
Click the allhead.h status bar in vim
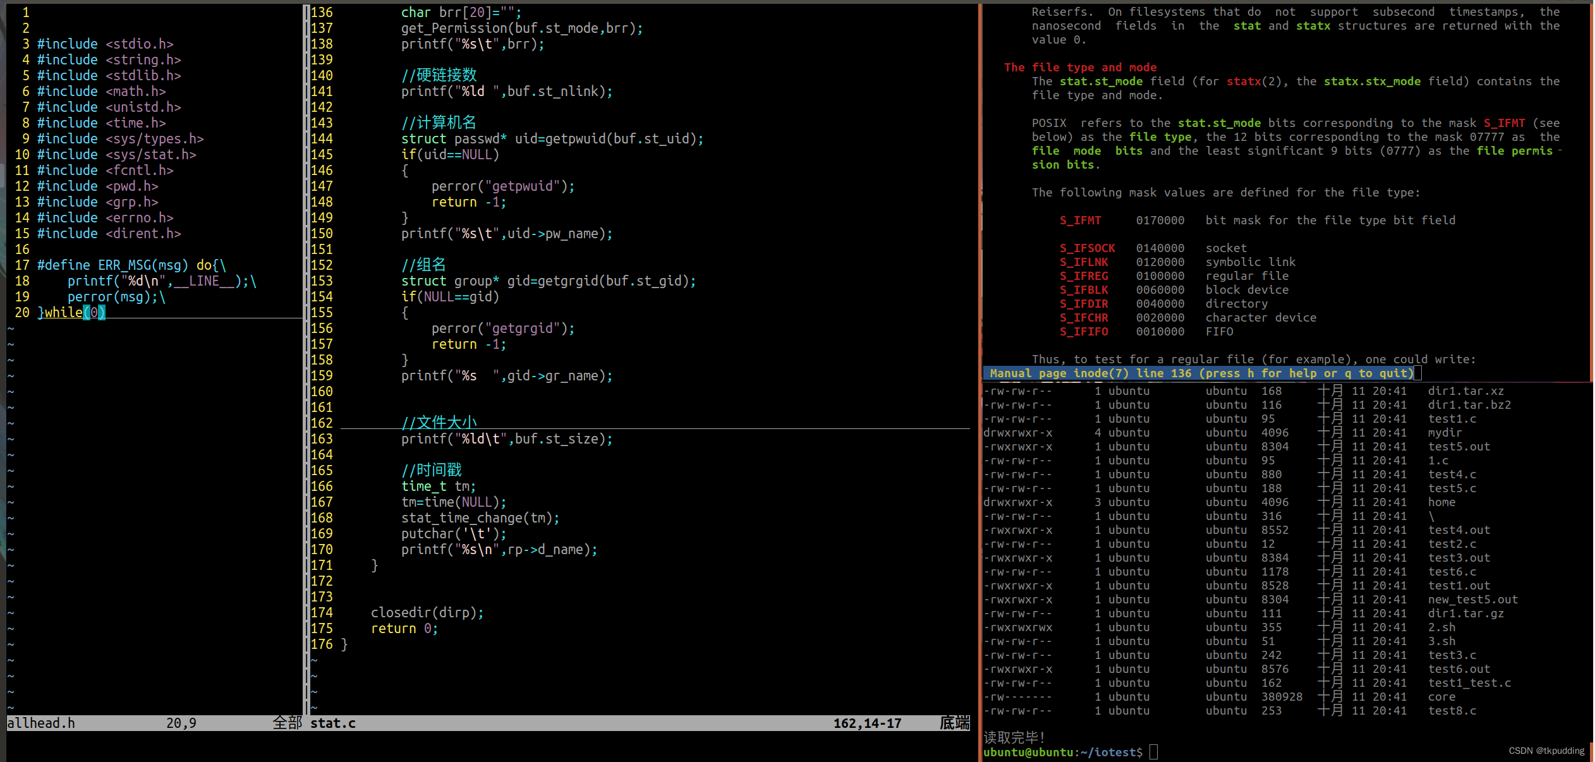41,723
